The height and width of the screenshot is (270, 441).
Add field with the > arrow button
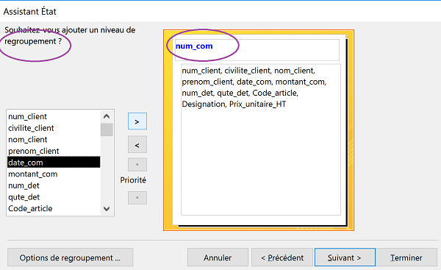(x=137, y=121)
